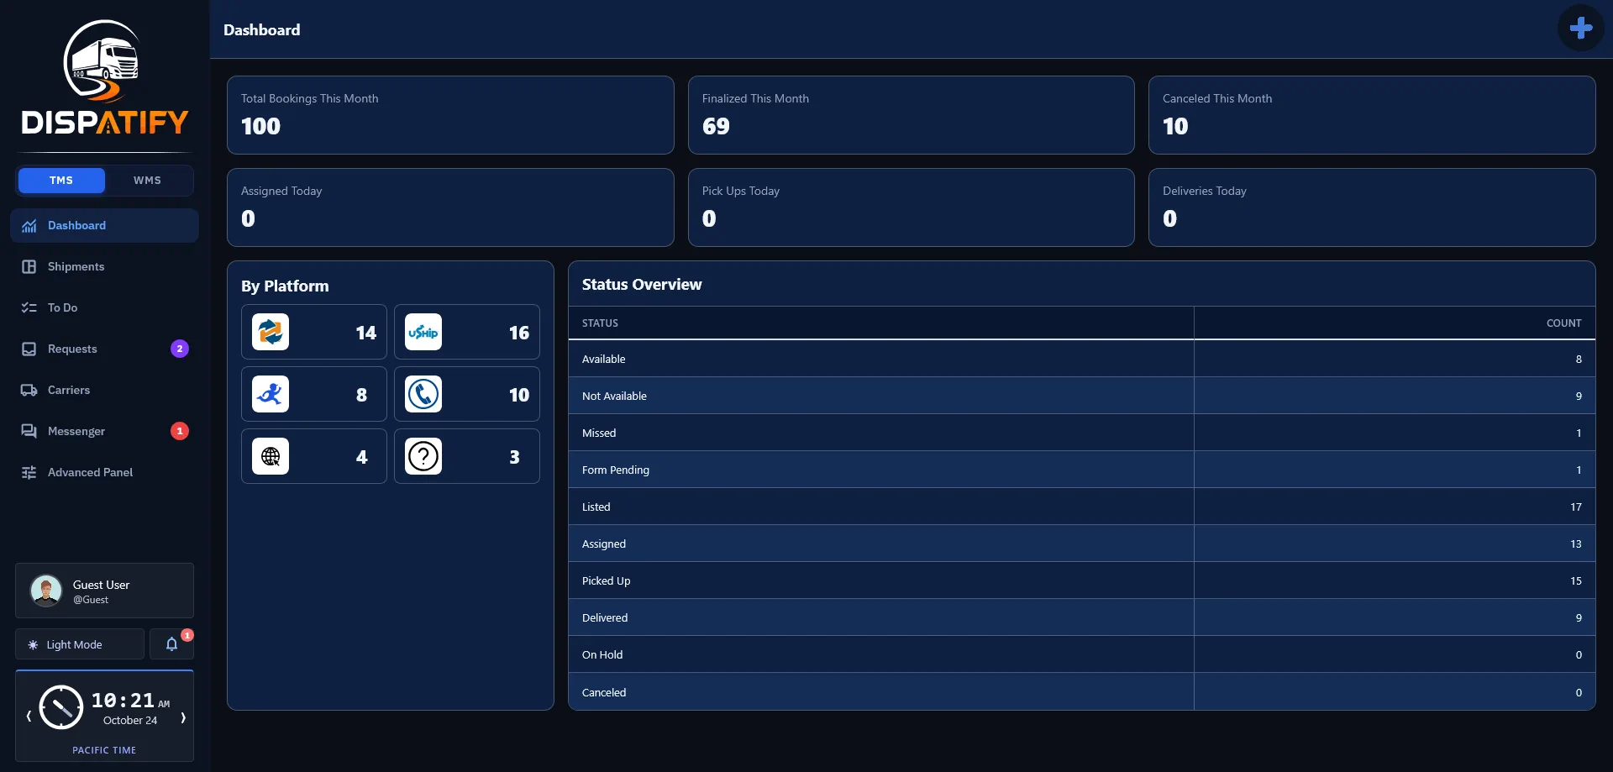Select the Picked Up status row
This screenshot has height=772, width=1613.
coord(1082,580)
